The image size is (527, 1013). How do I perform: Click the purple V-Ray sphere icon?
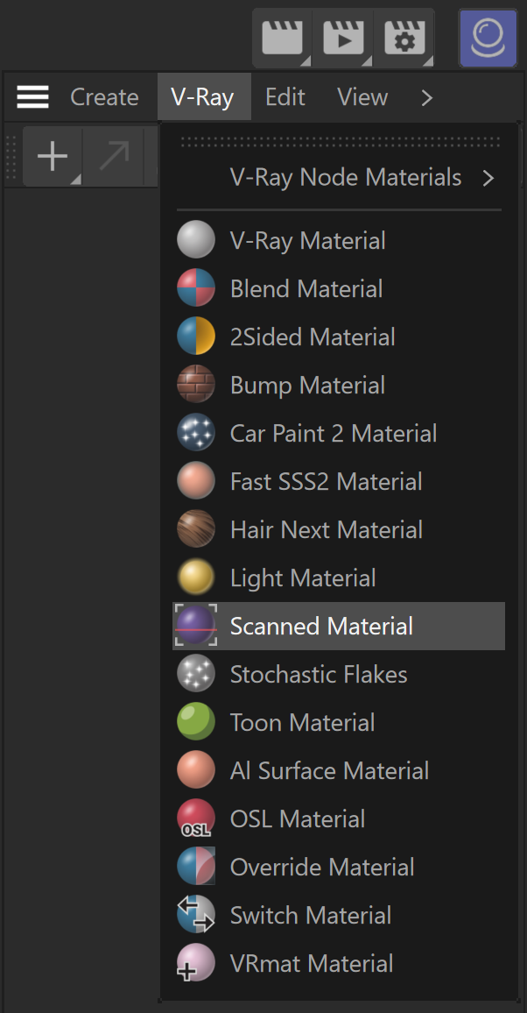[488, 38]
